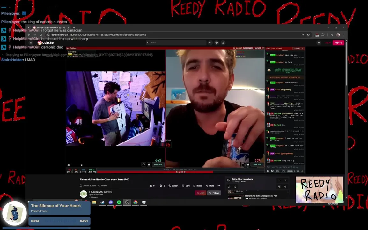Open Chrome from the taskbar
368x230 pixels.
(136, 202)
